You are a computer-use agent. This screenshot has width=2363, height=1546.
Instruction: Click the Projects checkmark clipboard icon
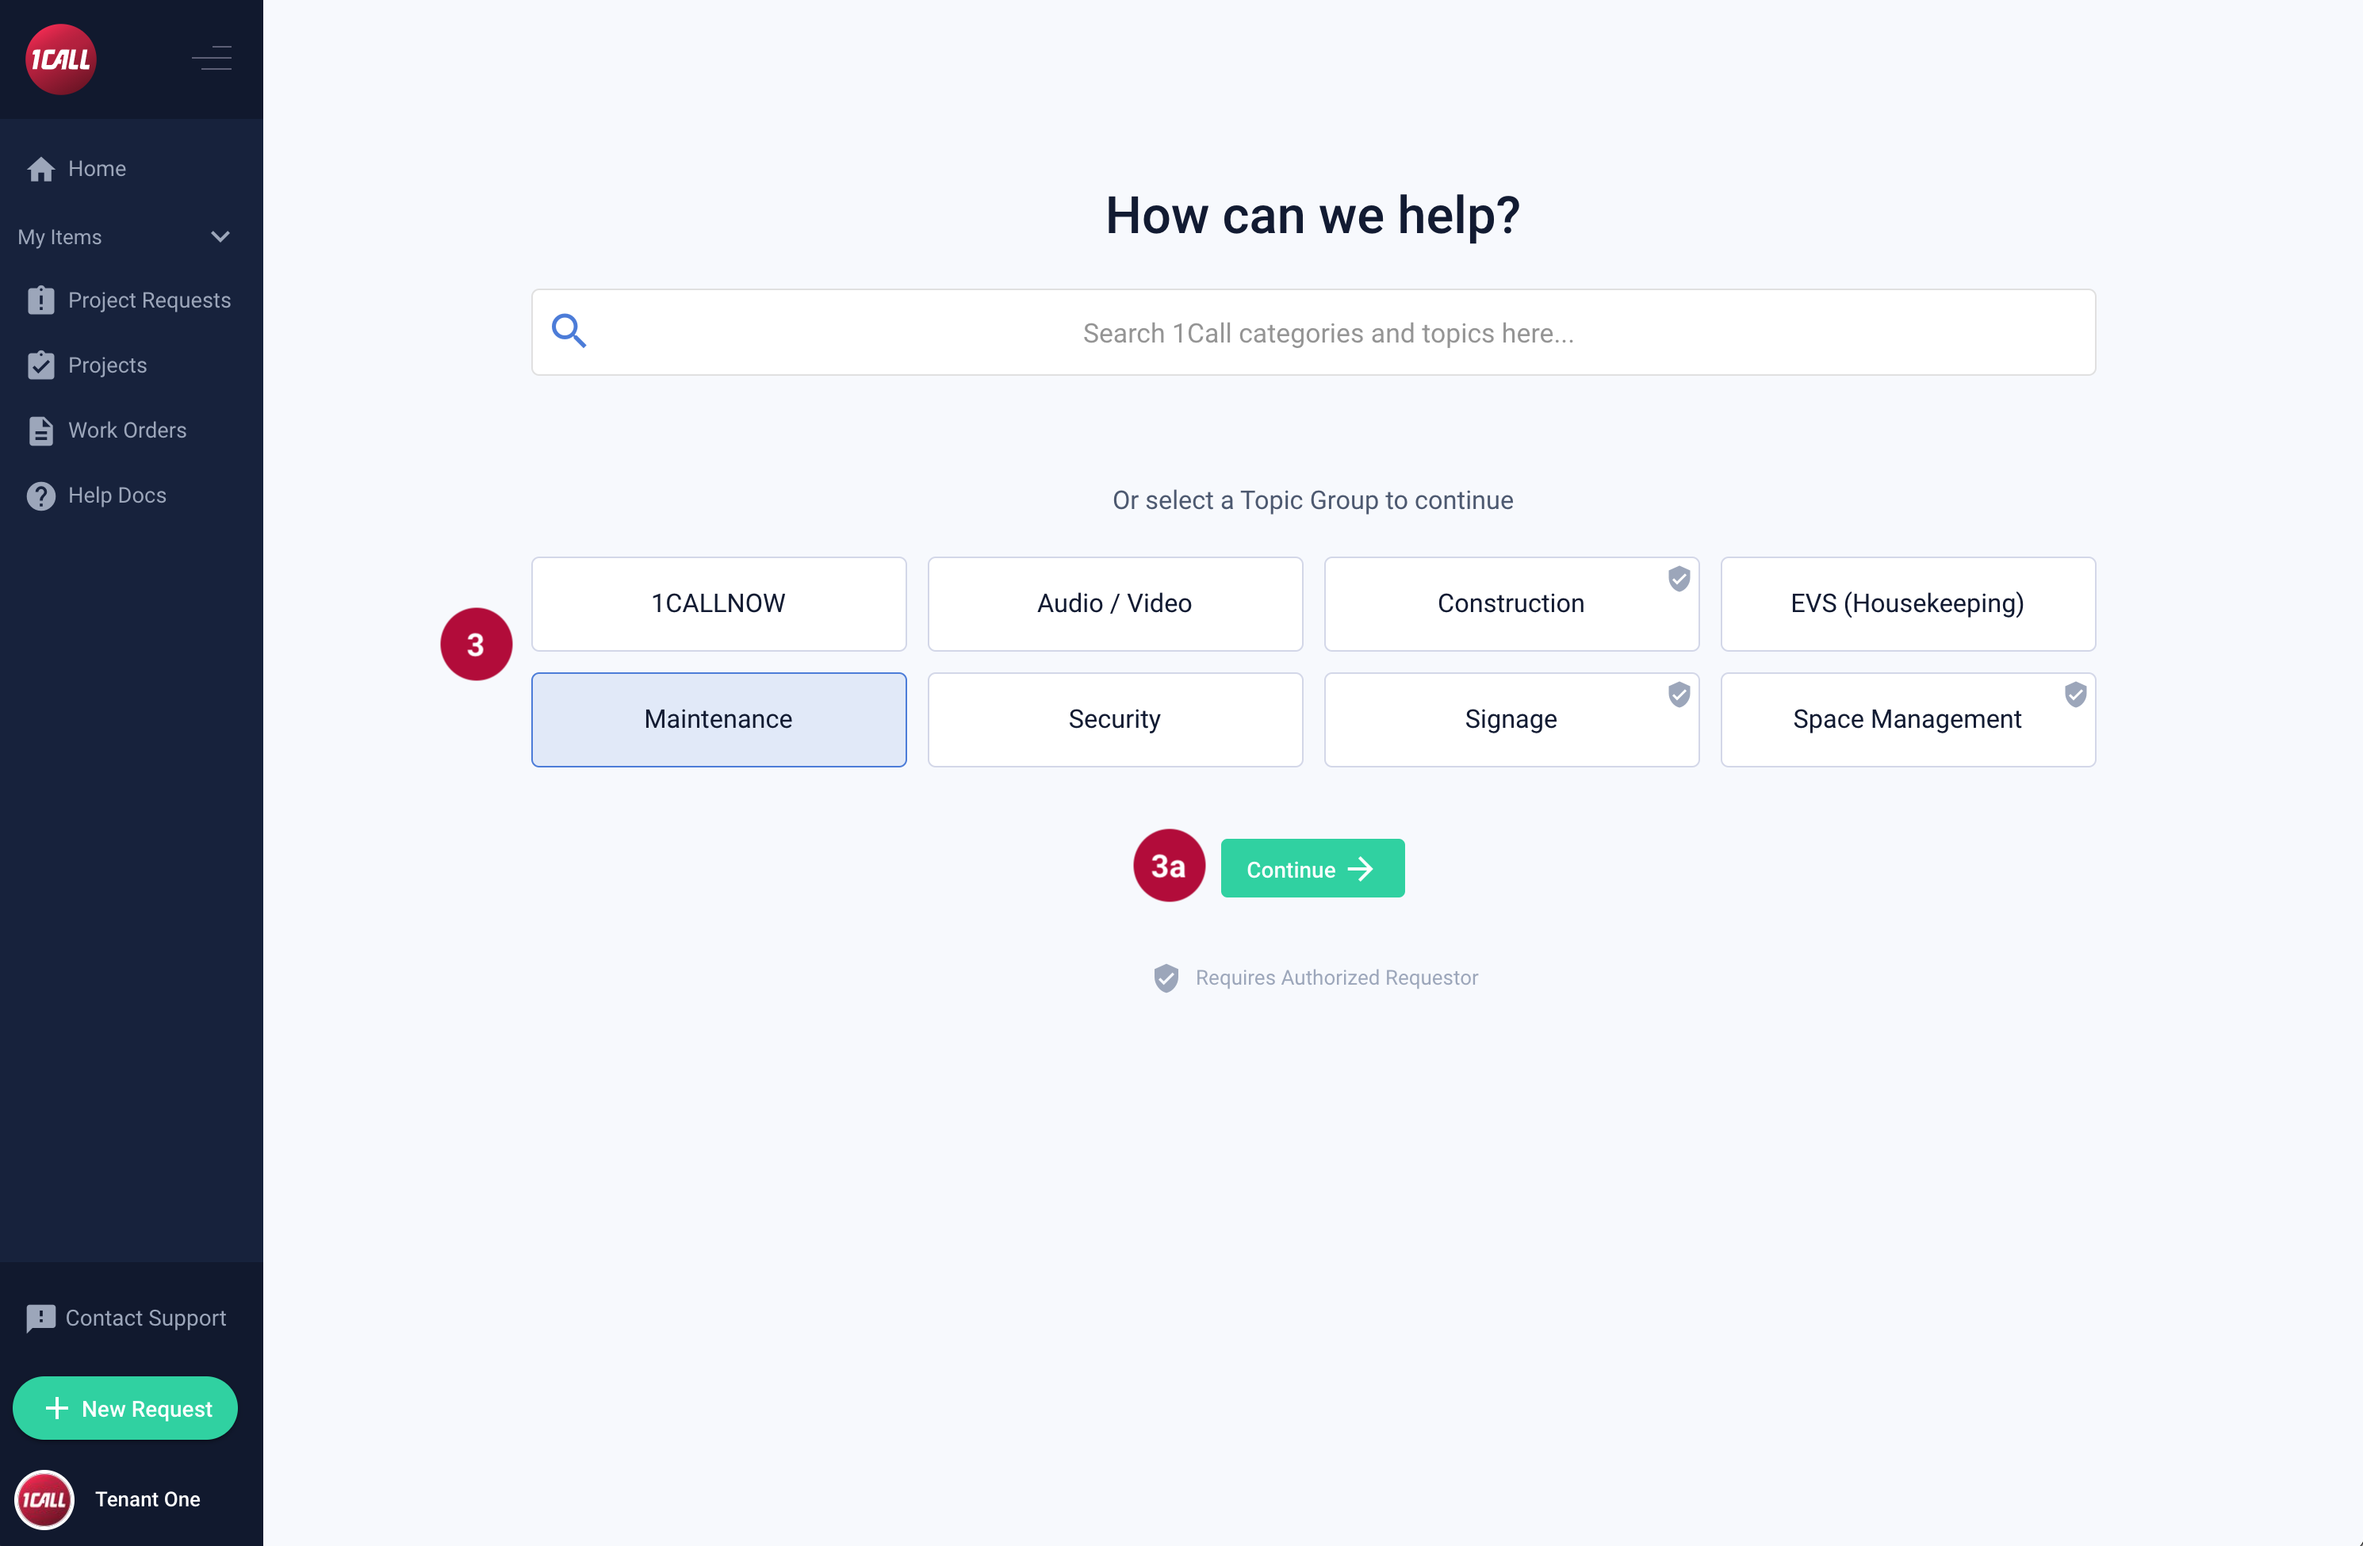pos(40,365)
